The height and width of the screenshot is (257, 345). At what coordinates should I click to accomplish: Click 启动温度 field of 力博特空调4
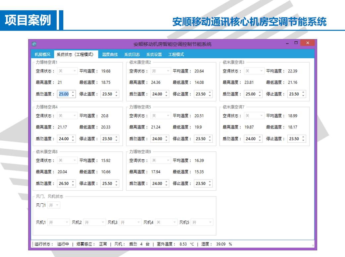tap(66, 139)
